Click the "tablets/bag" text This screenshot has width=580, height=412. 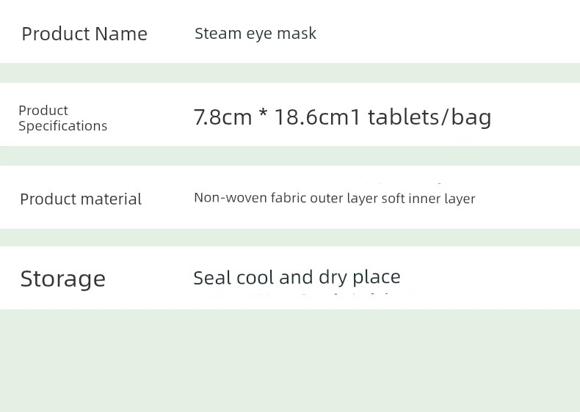429,117
